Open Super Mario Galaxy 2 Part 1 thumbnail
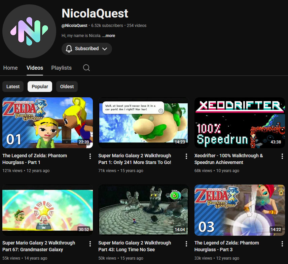This screenshot has width=288, height=264. (144, 123)
